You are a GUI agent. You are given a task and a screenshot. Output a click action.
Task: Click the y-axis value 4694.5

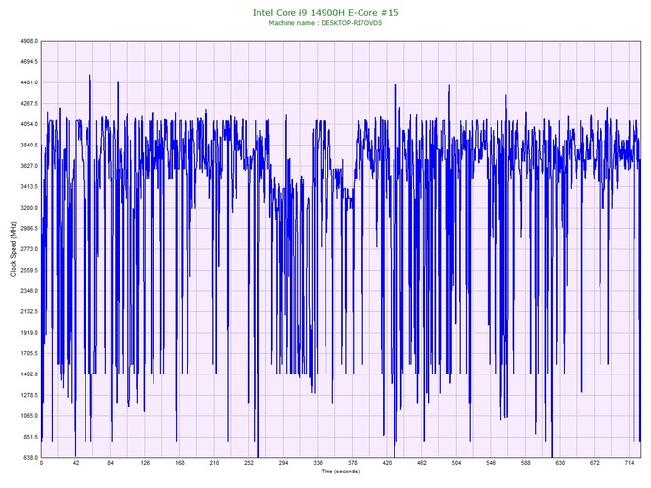(x=29, y=62)
